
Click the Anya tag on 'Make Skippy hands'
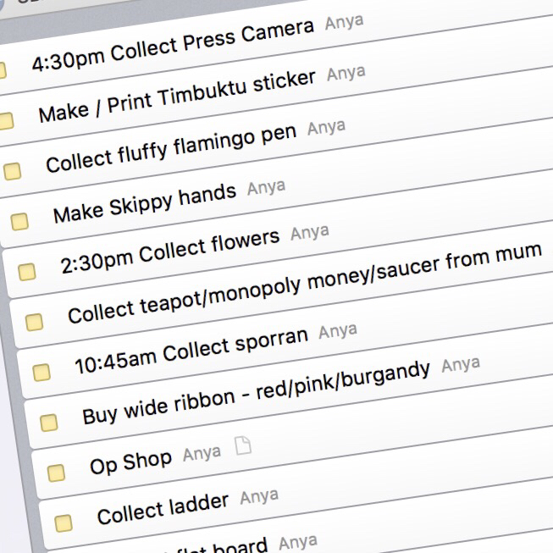click(x=266, y=187)
